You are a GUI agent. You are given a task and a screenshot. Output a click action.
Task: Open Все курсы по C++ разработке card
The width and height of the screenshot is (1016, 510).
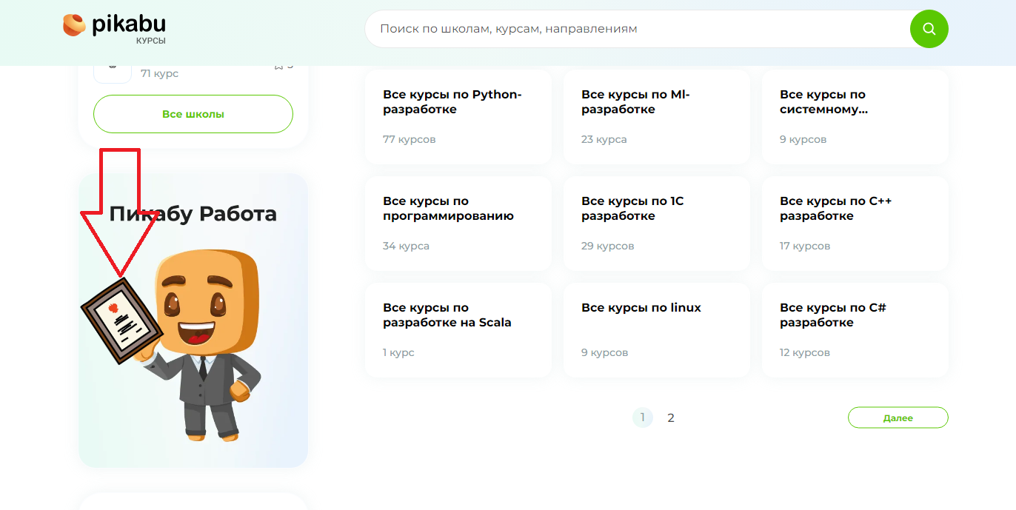855,224
